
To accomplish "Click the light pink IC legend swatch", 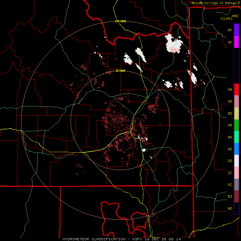I will pos(236,173).
